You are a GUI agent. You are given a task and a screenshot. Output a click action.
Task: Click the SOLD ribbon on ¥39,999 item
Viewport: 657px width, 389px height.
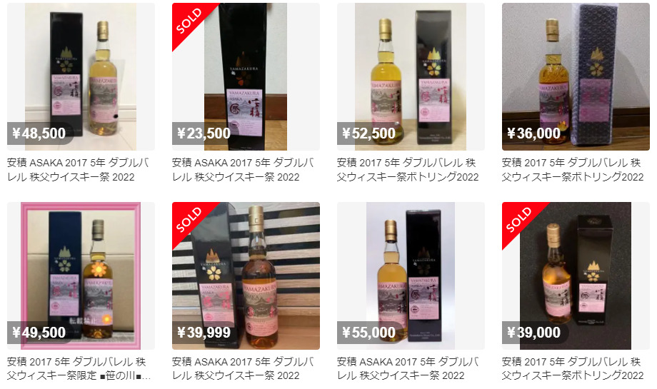pos(189,220)
